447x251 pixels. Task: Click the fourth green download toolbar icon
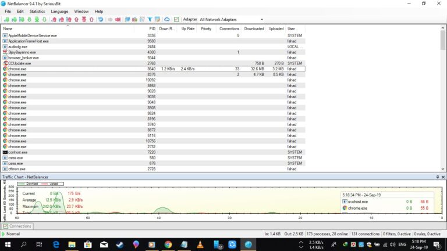coord(29,19)
